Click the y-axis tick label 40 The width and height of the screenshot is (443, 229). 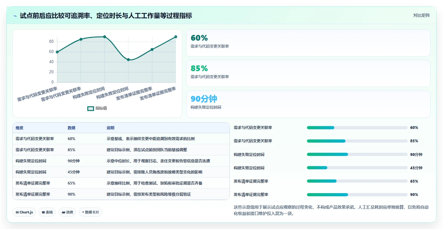[x=51, y=62]
